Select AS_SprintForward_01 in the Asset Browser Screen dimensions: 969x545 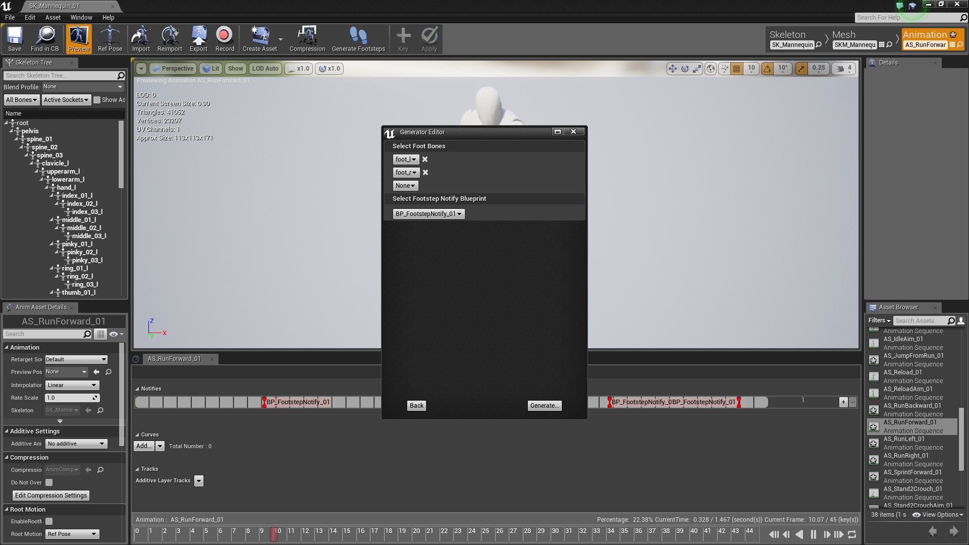pyautogui.click(x=913, y=472)
